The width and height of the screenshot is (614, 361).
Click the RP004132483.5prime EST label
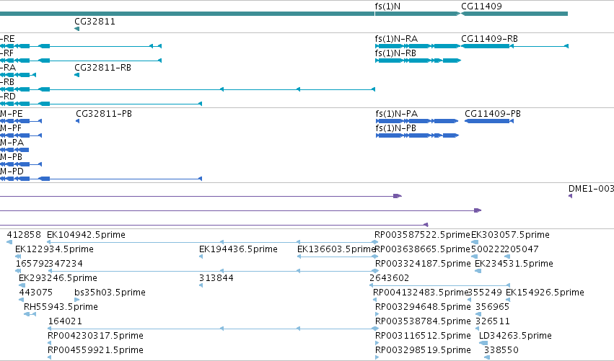pyautogui.click(x=421, y=293)
